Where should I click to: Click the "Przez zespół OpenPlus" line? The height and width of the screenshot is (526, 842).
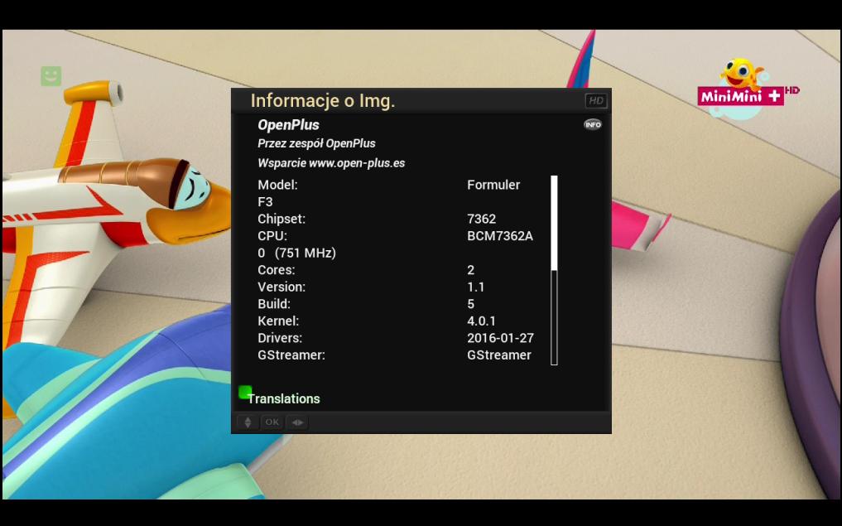tap(316, 143)
